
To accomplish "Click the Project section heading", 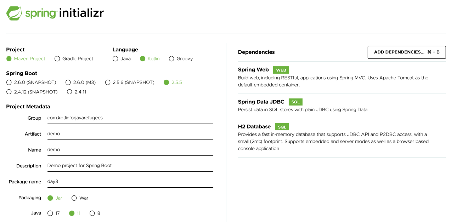I will click(15, 50).
